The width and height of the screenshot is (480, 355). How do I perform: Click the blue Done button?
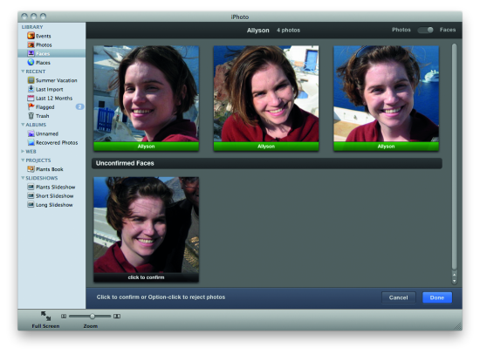click(x=437, y=297)
